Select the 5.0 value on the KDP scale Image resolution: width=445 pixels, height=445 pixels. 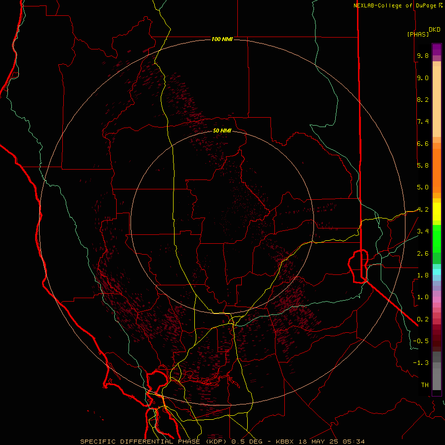423,187
